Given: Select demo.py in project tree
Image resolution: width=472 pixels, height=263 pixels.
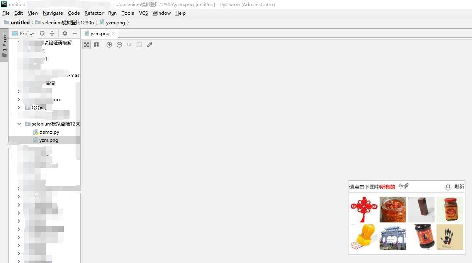Looking at the screenshot, I should point(49,132).
